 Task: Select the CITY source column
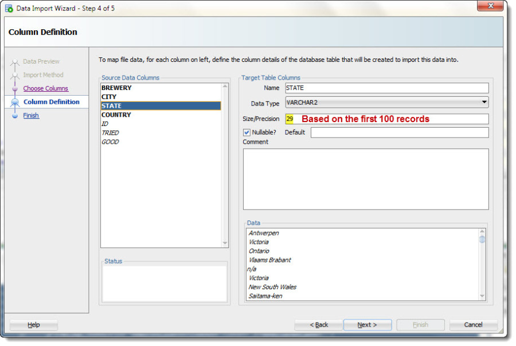click(109, 97)
